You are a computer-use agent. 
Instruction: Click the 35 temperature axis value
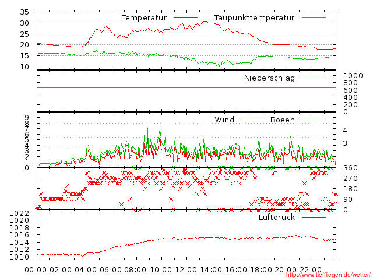24,12
